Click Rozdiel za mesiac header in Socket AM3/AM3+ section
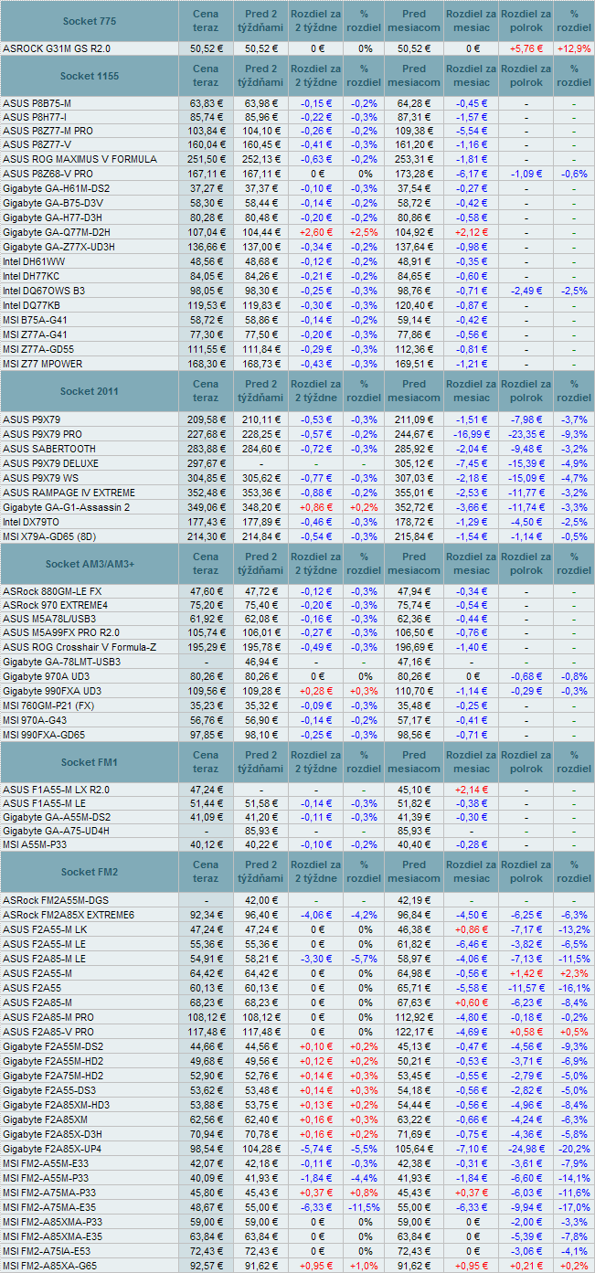The image size is (595, 1273). coord(472,564)
